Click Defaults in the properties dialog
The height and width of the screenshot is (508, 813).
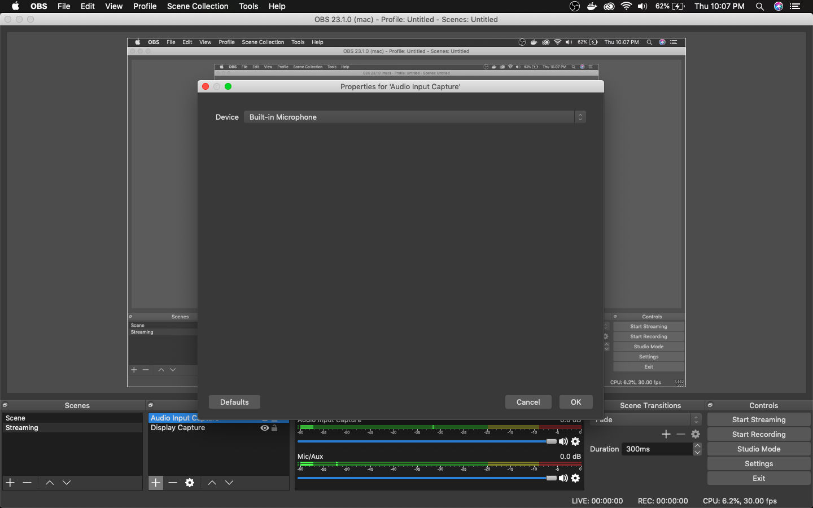[234, 402]
